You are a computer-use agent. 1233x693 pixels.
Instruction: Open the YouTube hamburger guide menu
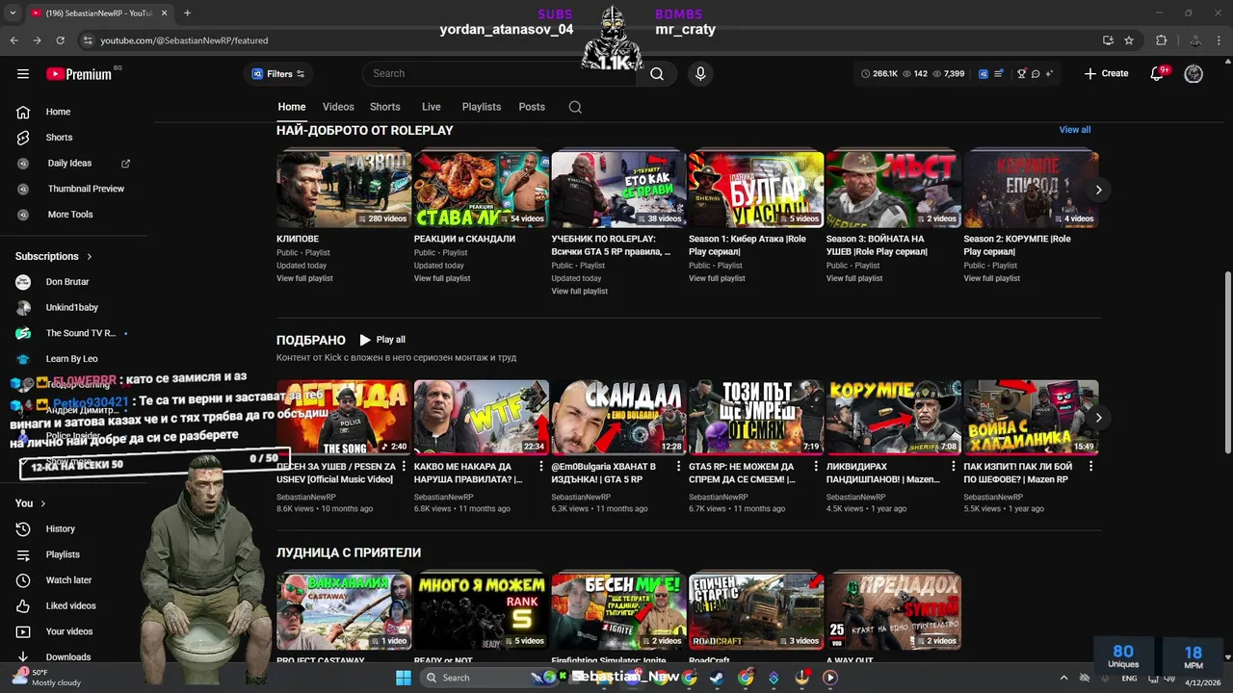pyautogui.click(x=23, y=74)
